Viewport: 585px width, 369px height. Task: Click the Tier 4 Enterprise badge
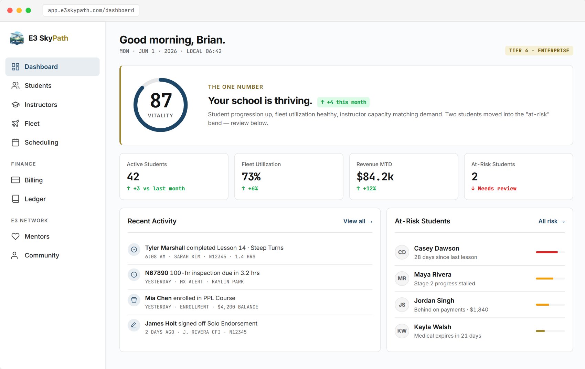(x=539, y=51)
